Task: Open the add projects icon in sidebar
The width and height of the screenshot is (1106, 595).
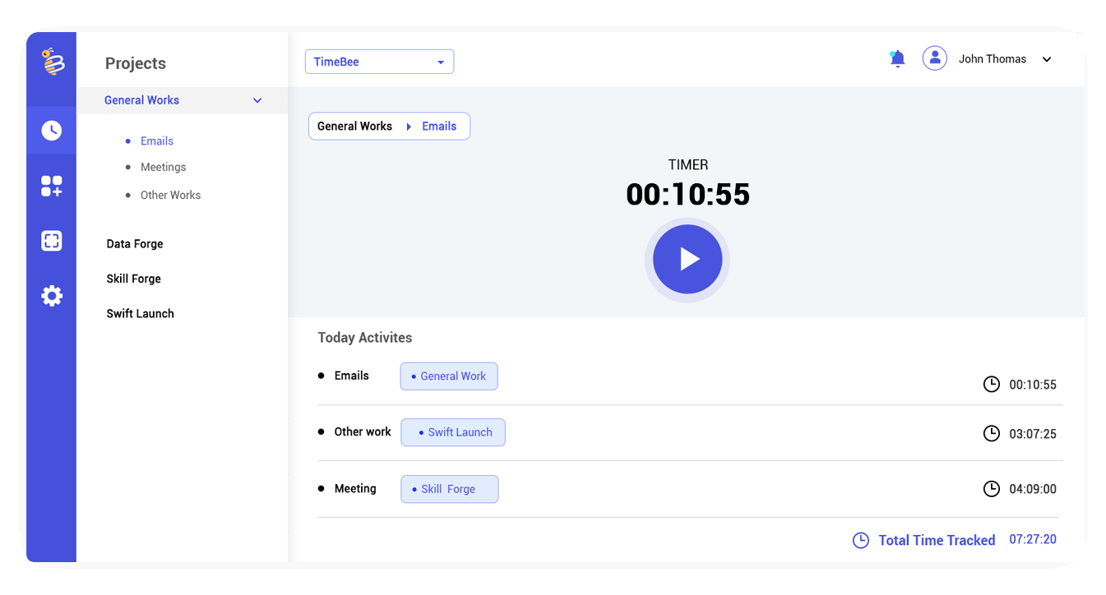Action: 51,186
